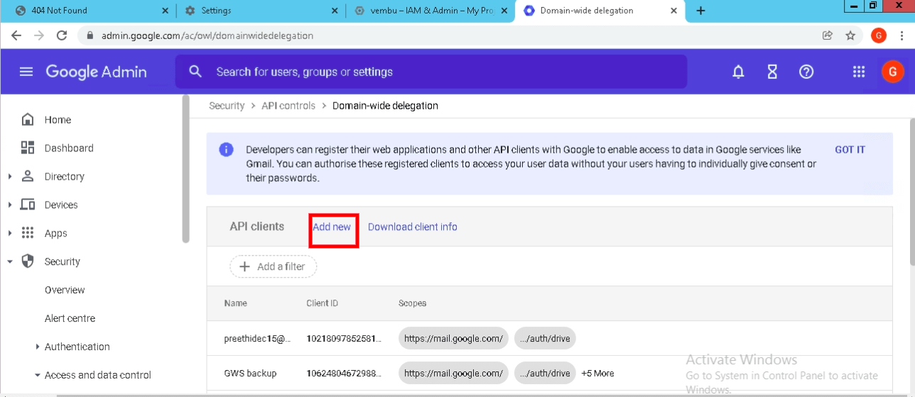Click the info icon in the banner
The width and height of the screenshot is (915, 397).
[226, 150]
